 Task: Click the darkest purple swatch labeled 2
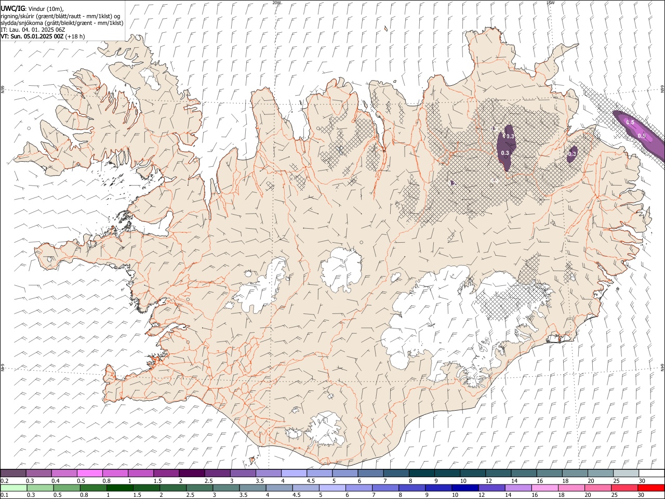pyautogui.click(x=192, y=474)
